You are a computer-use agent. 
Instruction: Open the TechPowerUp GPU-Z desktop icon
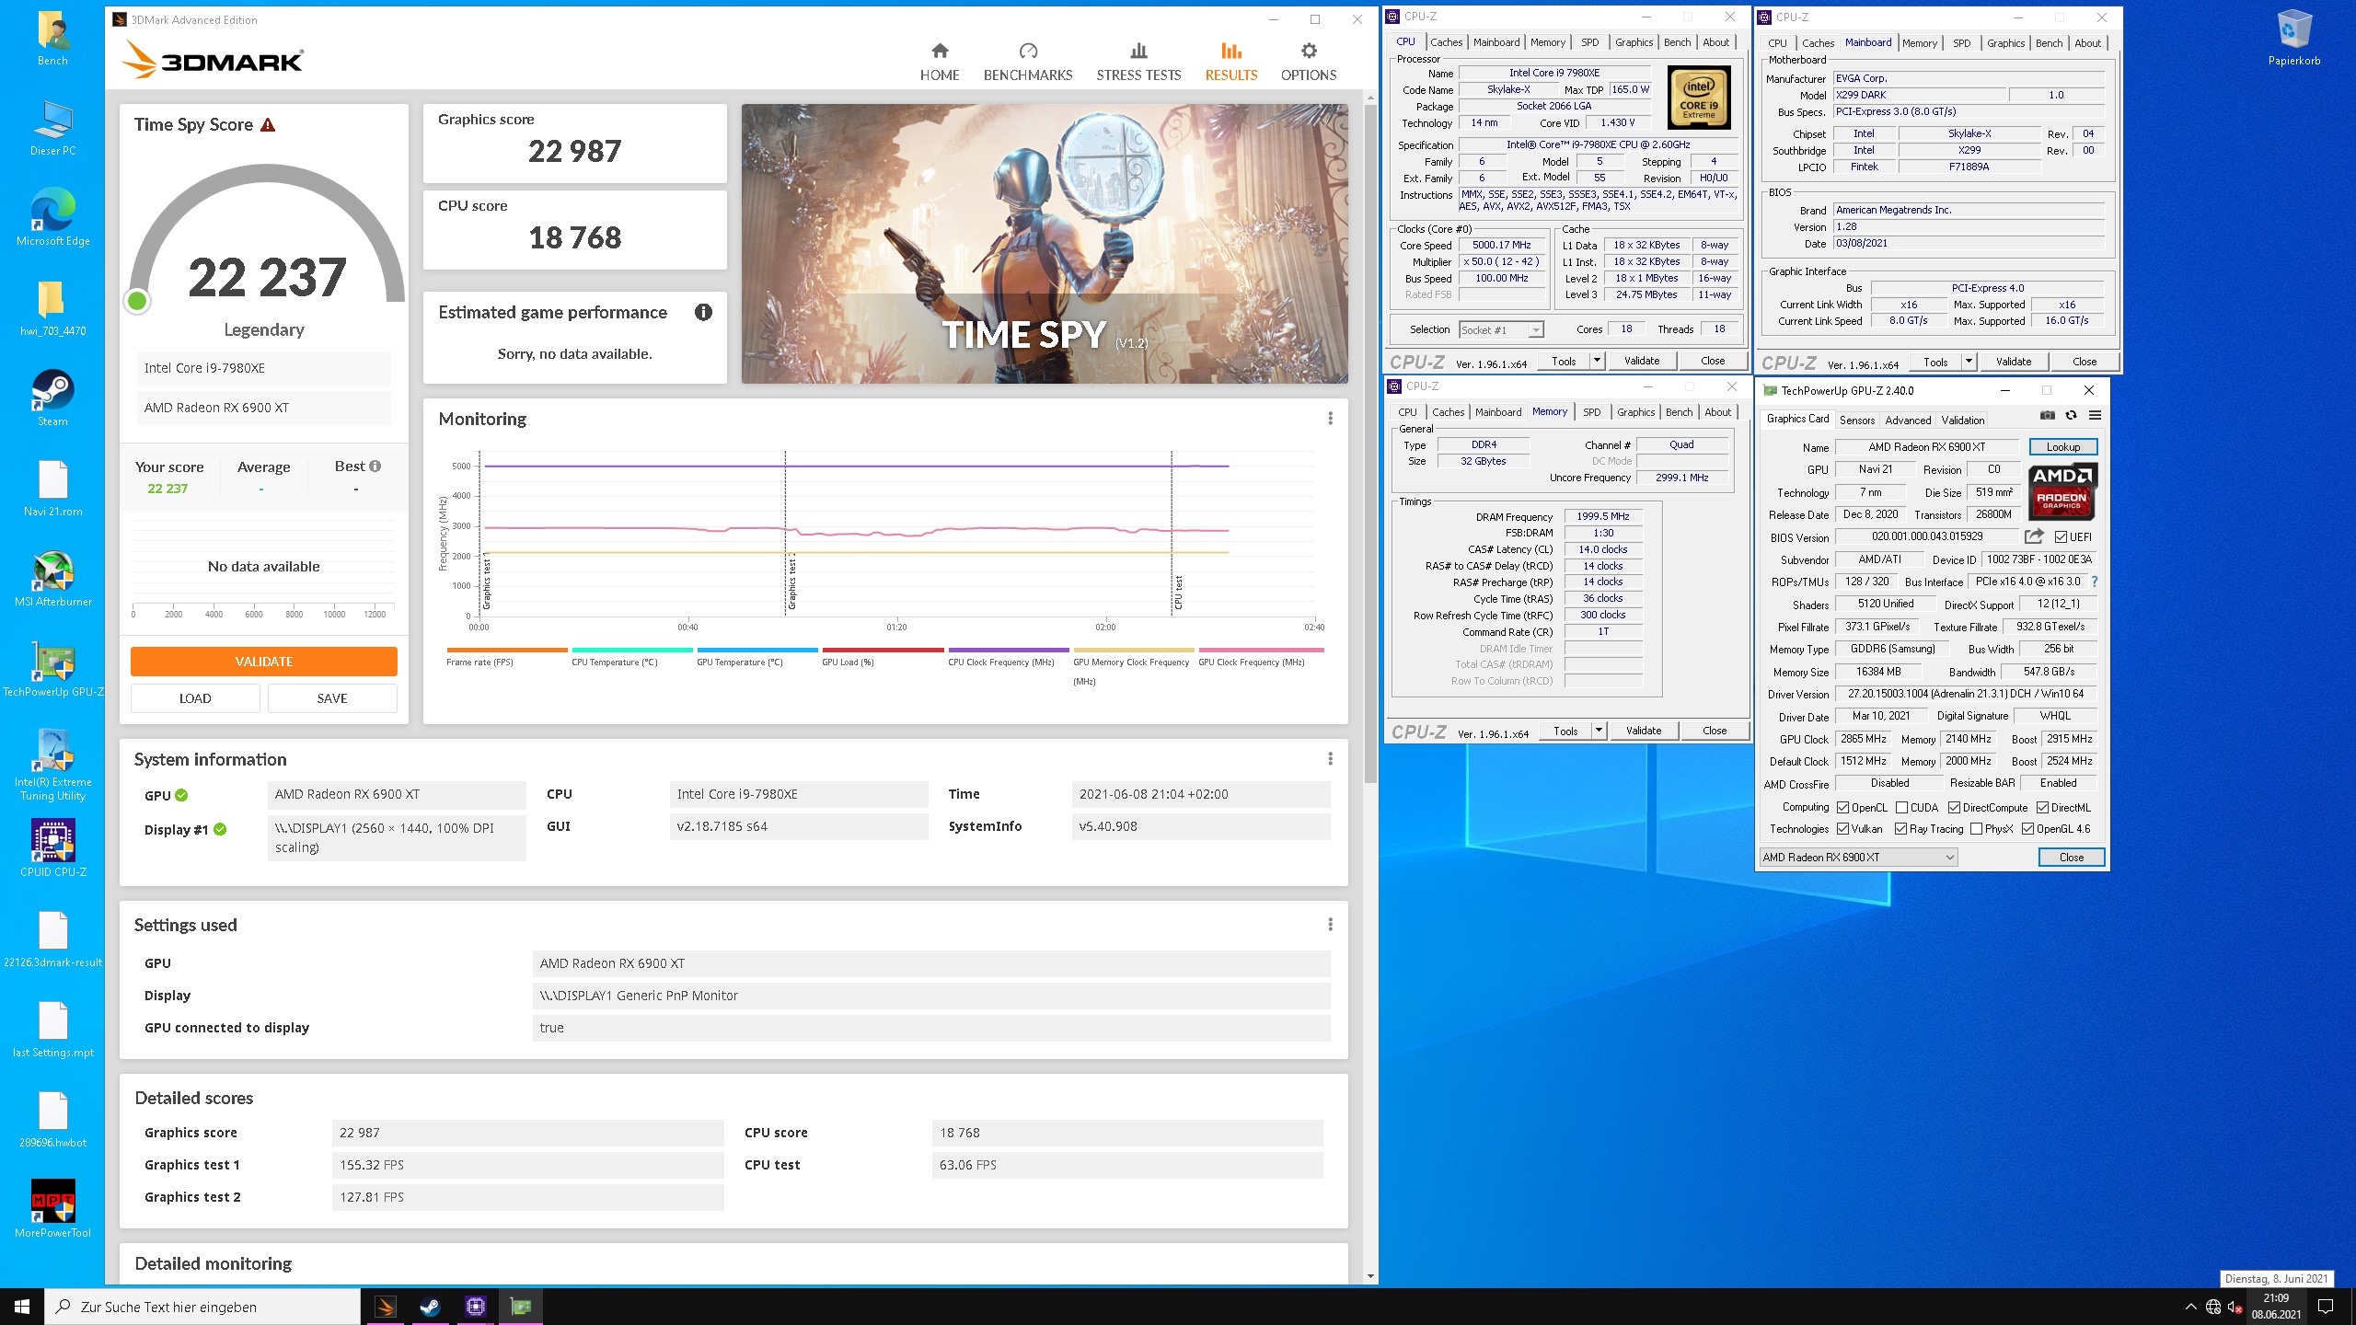pos(52,669)
